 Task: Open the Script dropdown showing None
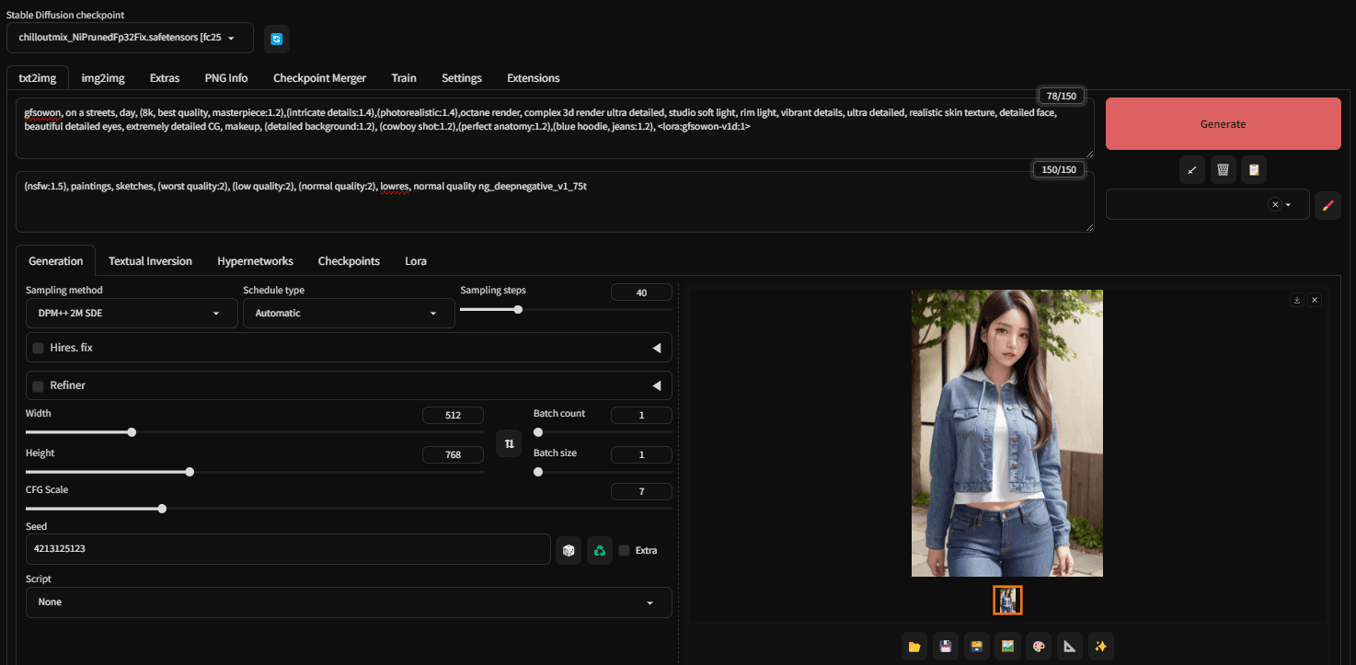tap(349, 602)
